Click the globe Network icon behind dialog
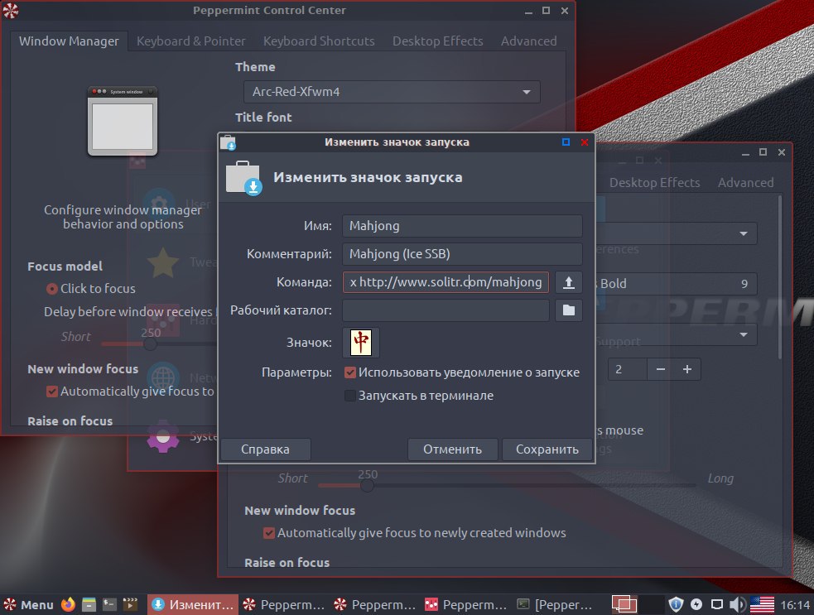This screenshot has width=814, height=615. (163, 377)
